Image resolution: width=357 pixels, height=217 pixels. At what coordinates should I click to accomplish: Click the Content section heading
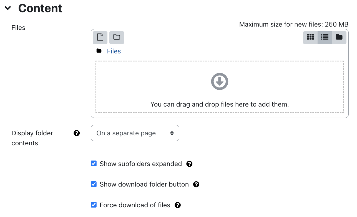click(x=40, y=8)
